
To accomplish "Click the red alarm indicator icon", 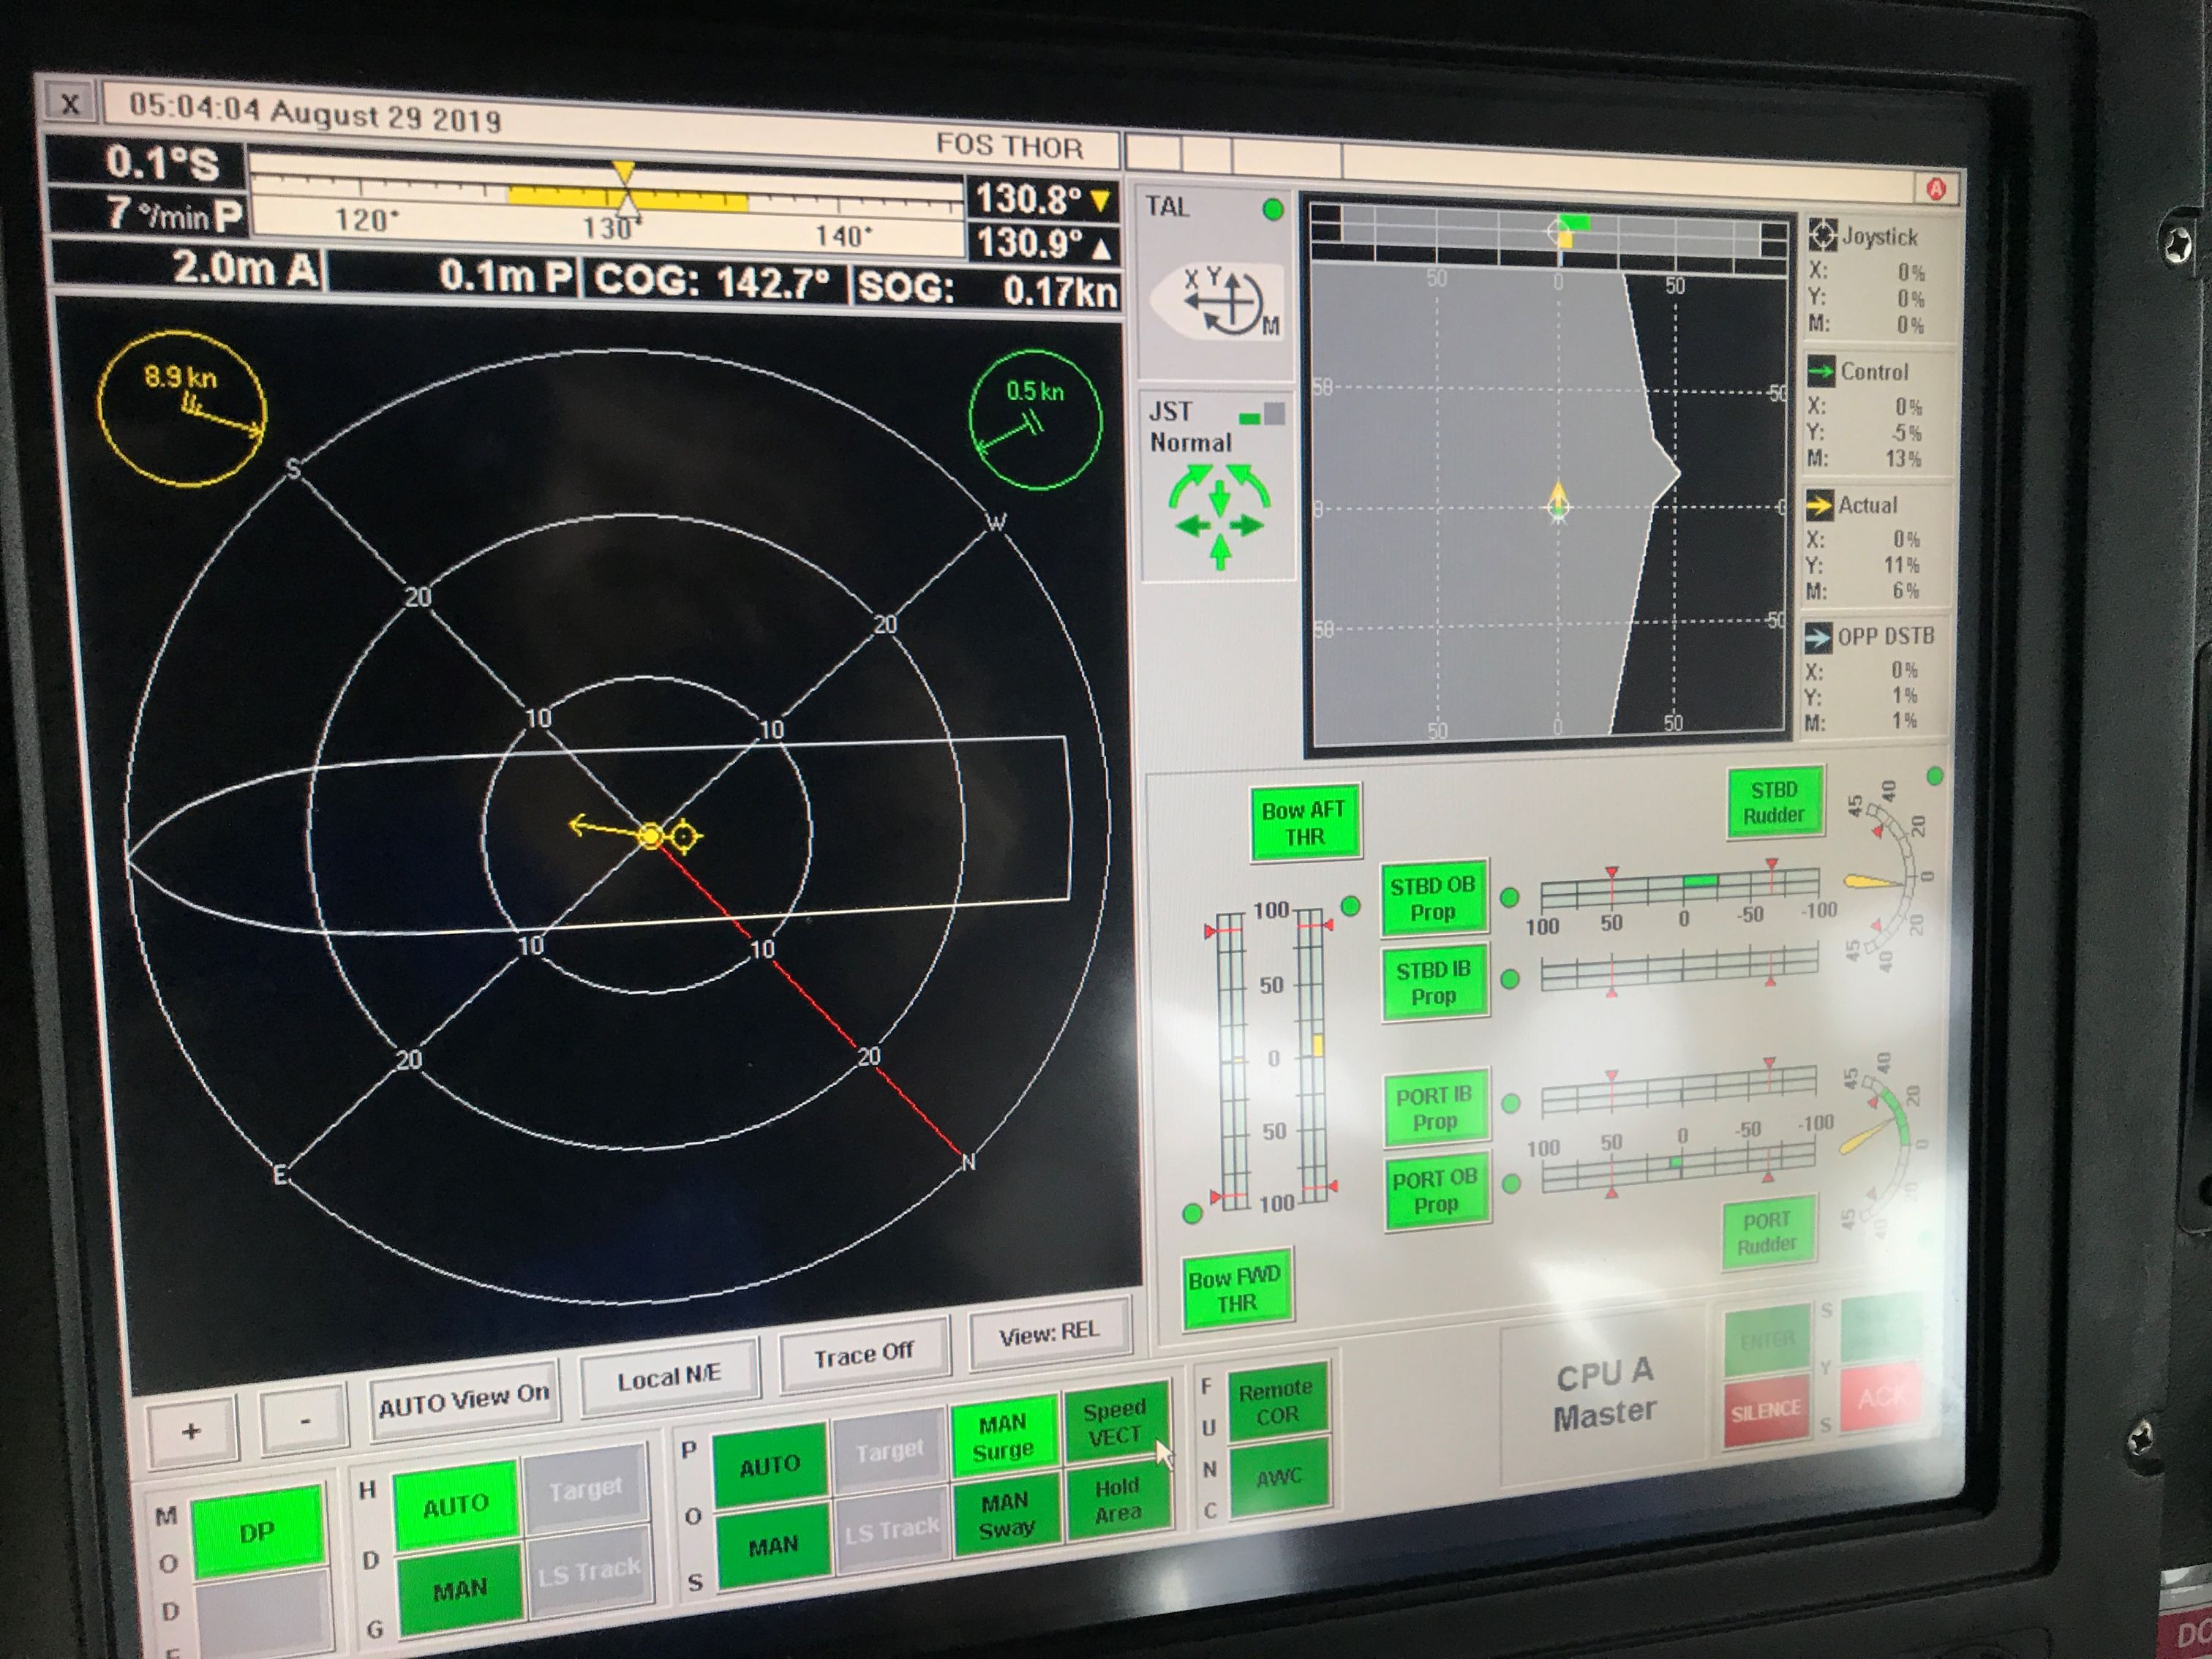I will [x=1936, y=188].
